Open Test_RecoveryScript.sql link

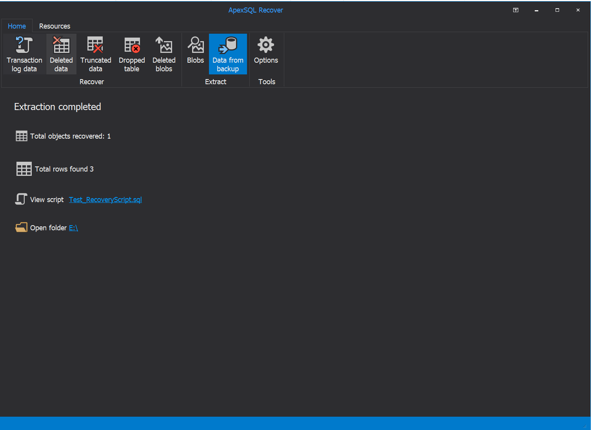(x=105, y=199)
